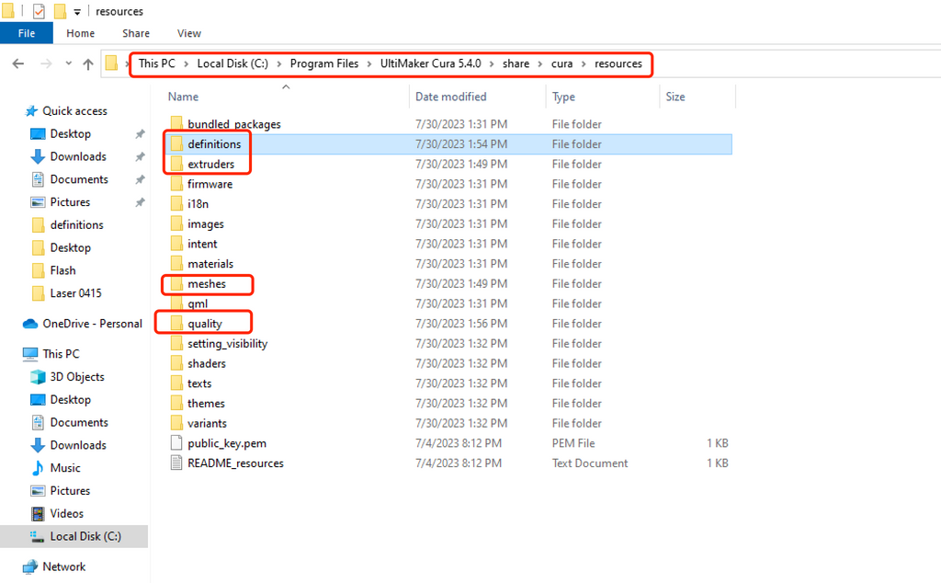Open Videos under This PC
941x583 pixels.
[x=66, y=514]
